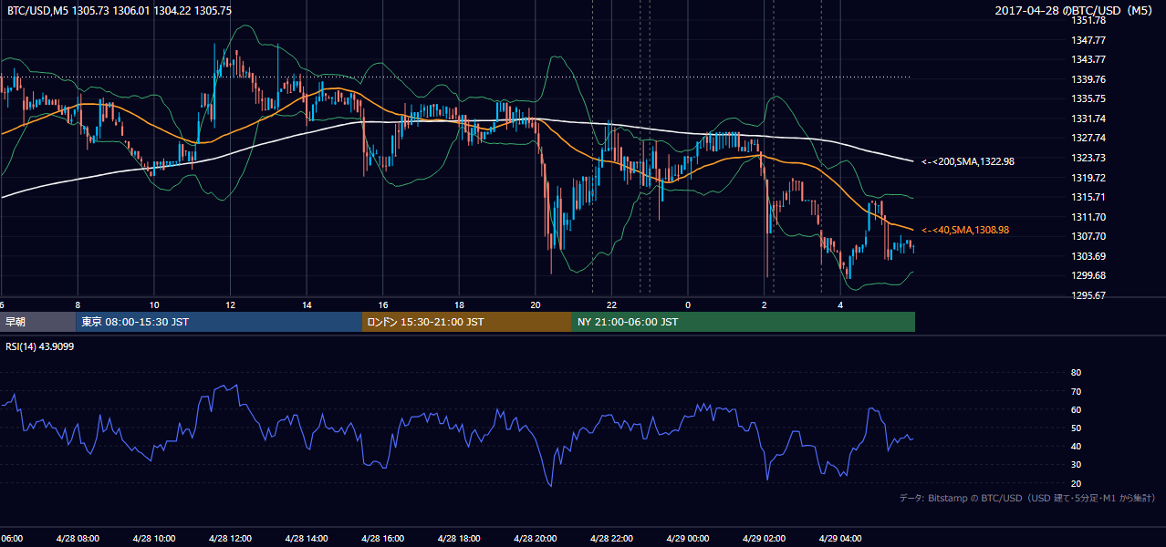1166x547 pixels.
Task: Click the 2017-04-28 BTC/USD (M5) chart title
Action: click(1076, 11)
